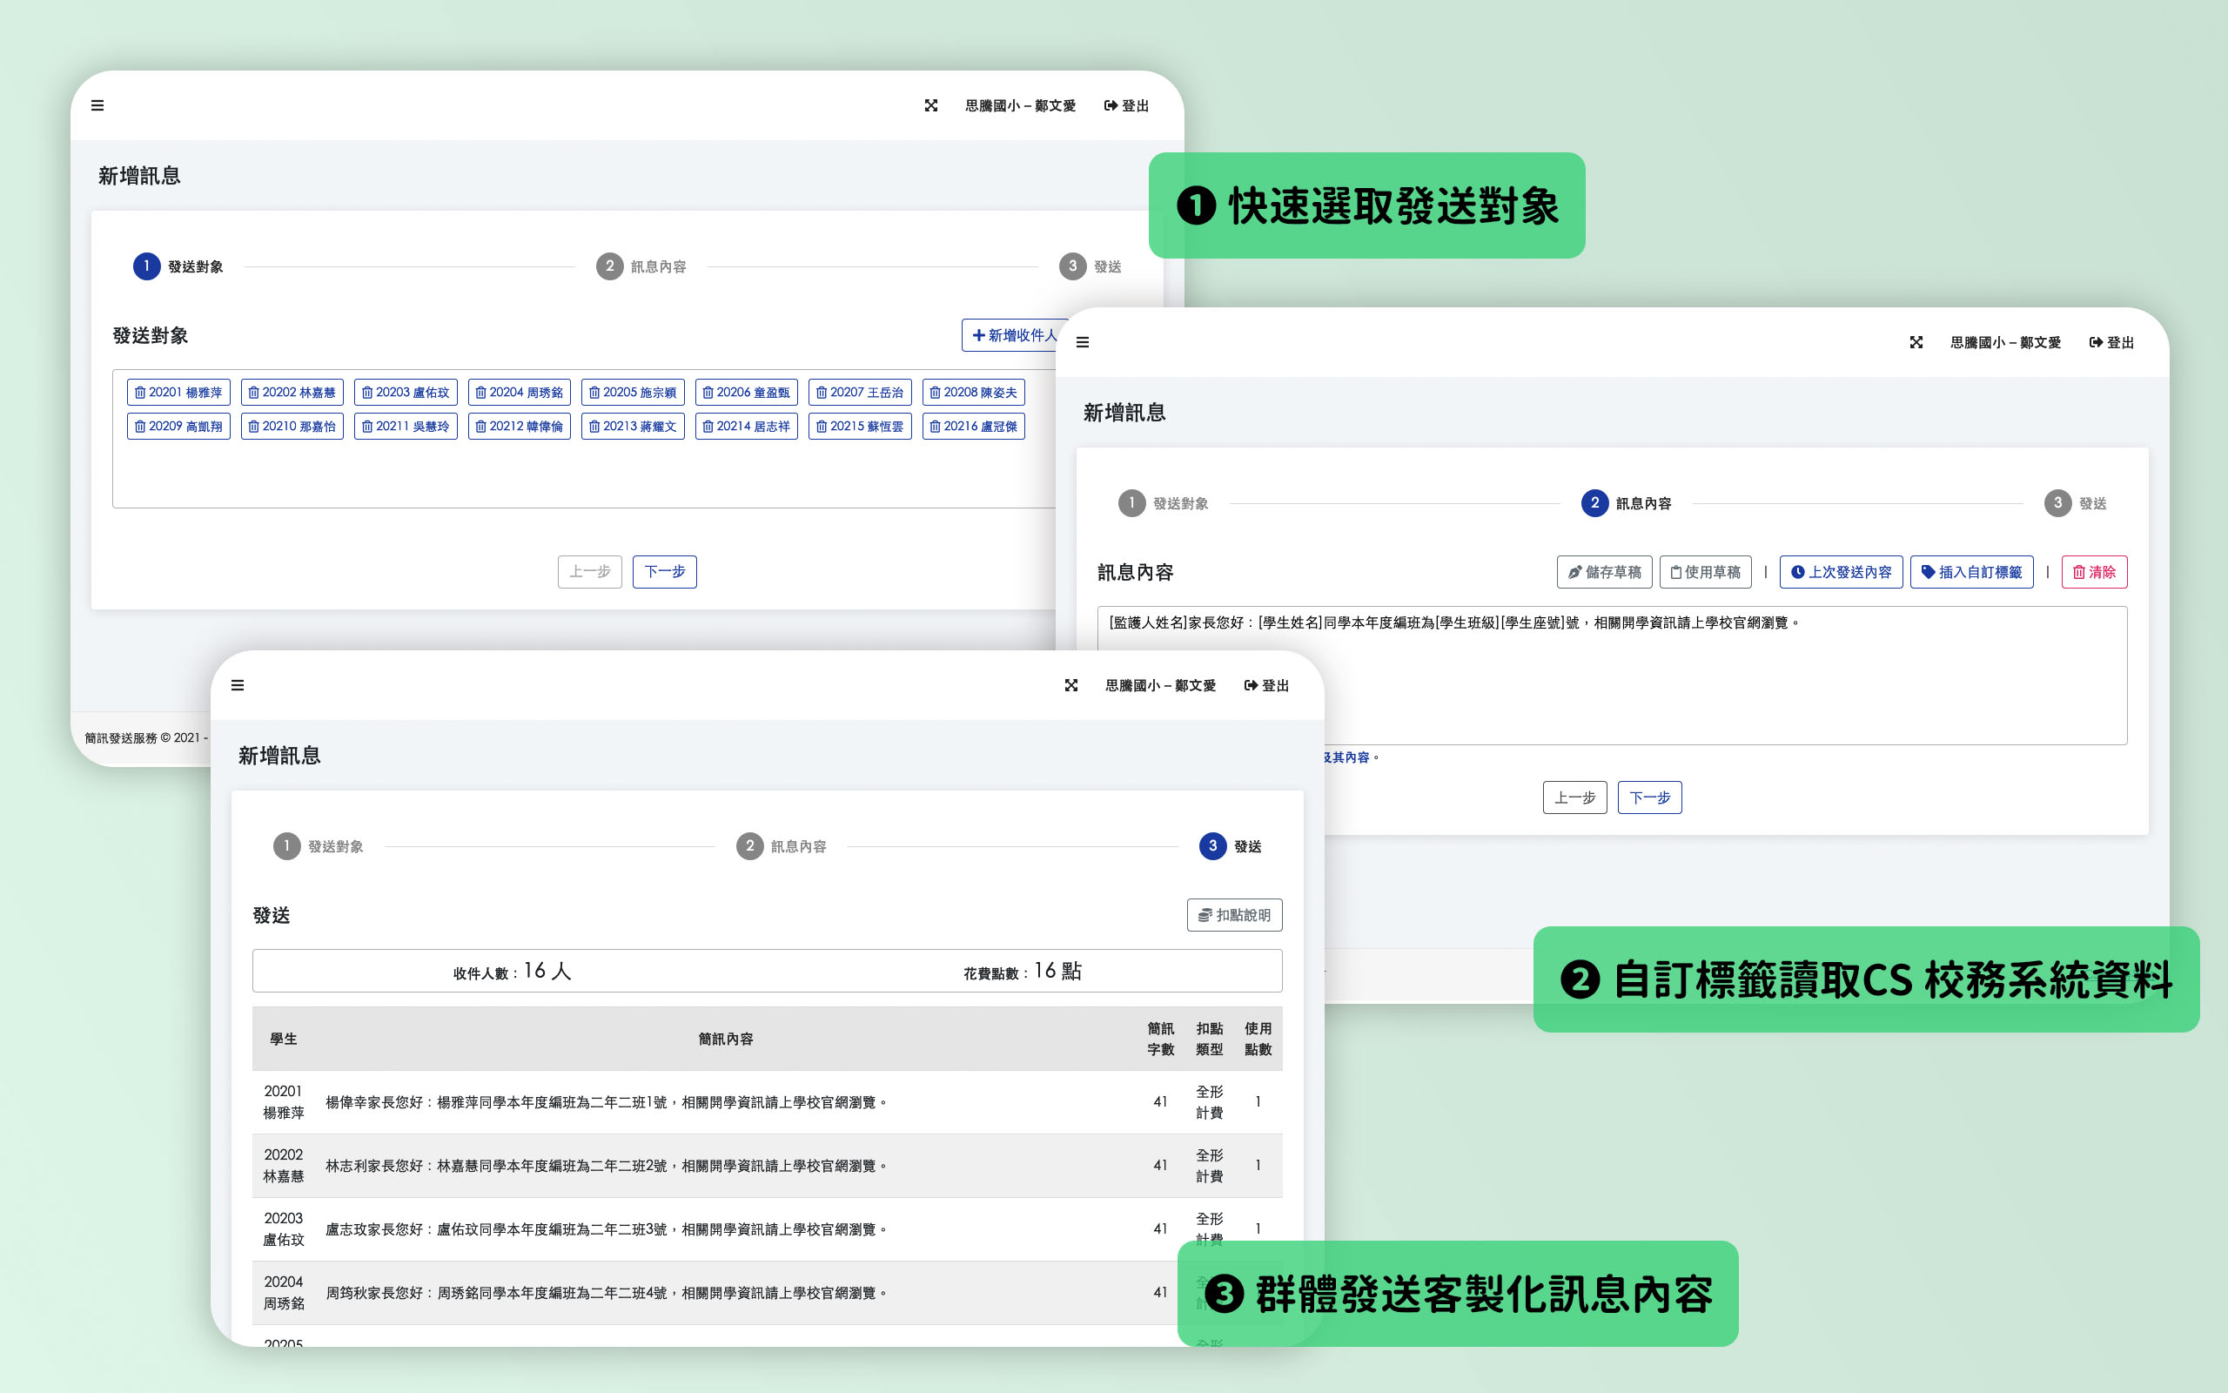The image size is (2228, 1393).
Task: Remove recipient 20216 盧冠傑 with its trash icon
Action: [935, 427]
